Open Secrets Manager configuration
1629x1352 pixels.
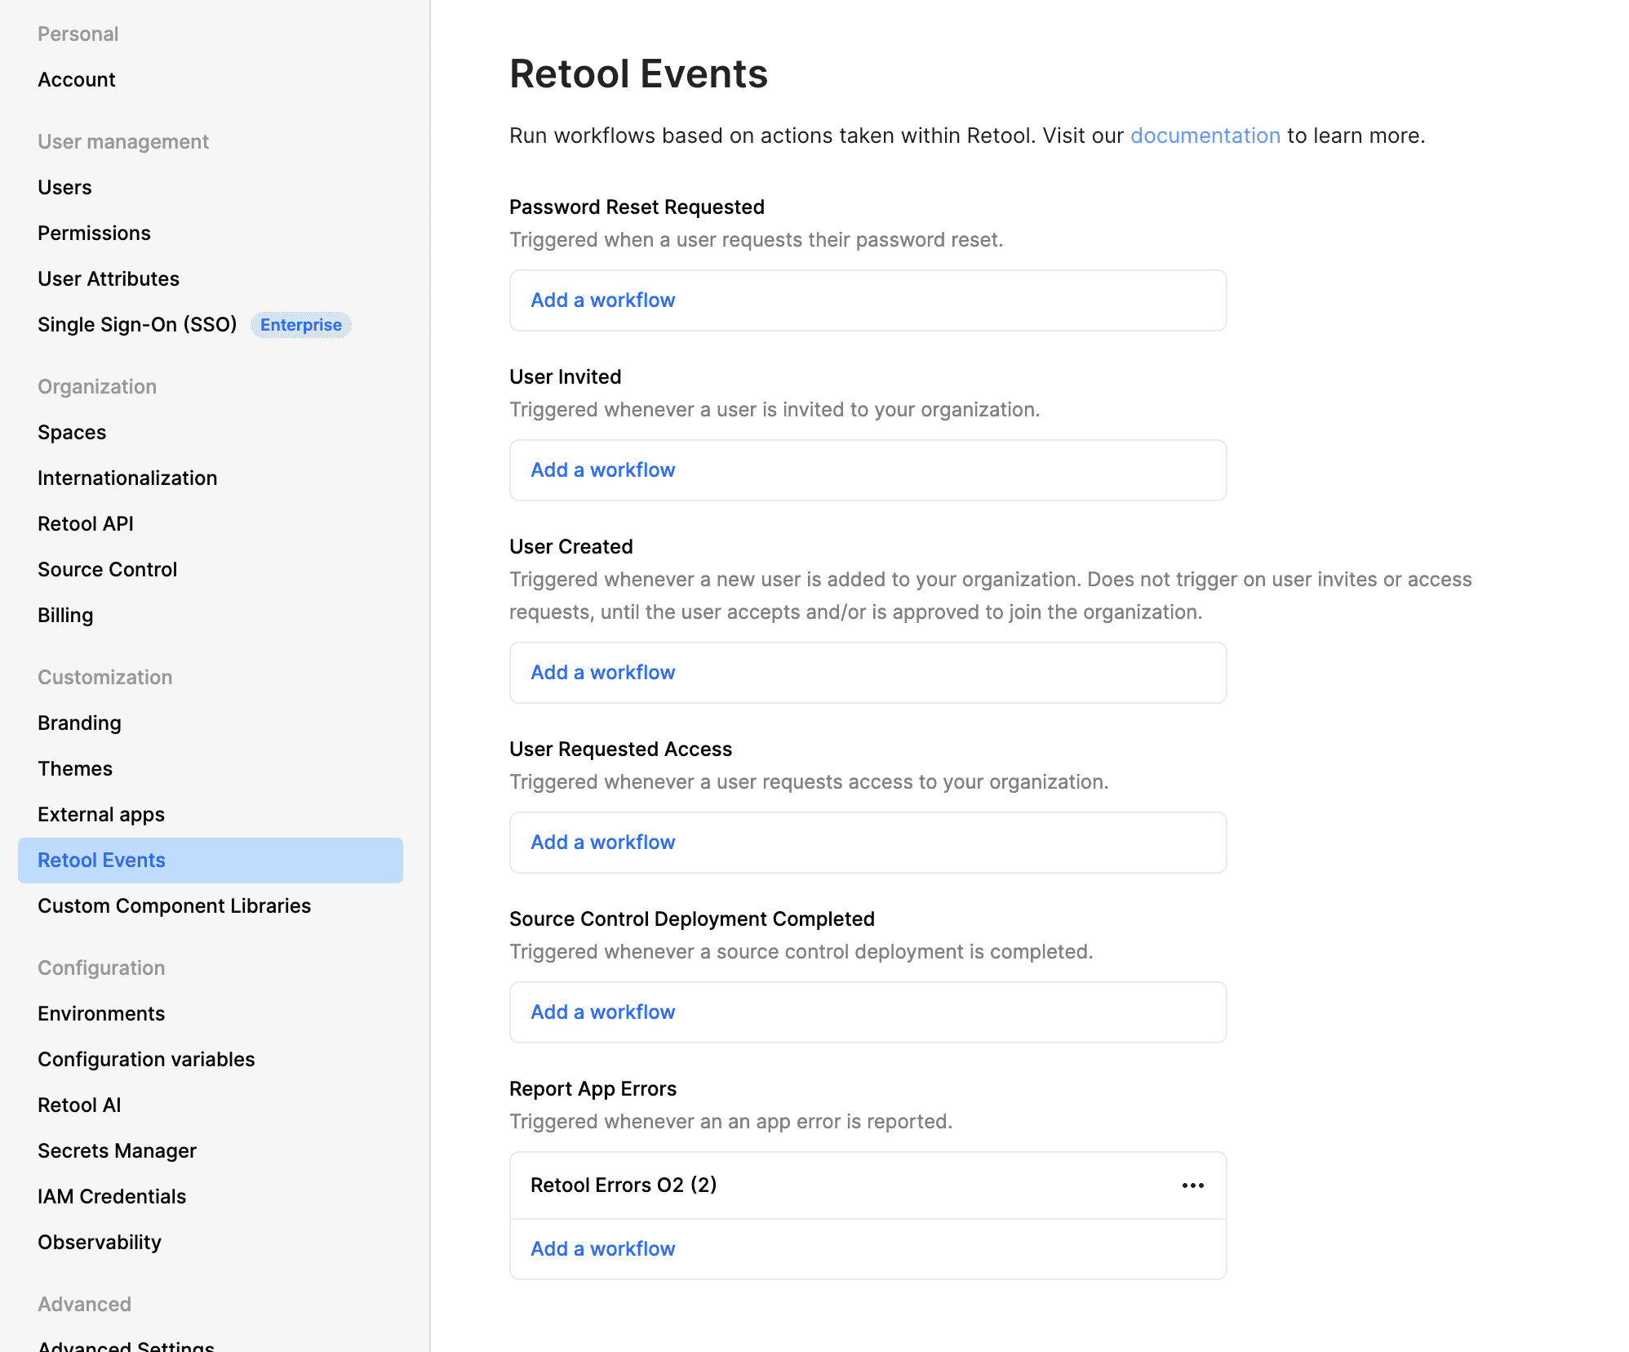click(117, 1151)
